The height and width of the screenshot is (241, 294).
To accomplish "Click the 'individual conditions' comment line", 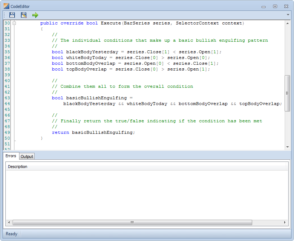I will [x=160, y=40].
